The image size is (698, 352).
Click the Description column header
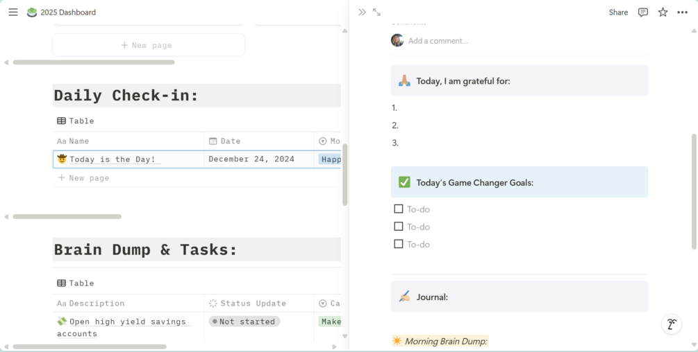coord(128,303)
